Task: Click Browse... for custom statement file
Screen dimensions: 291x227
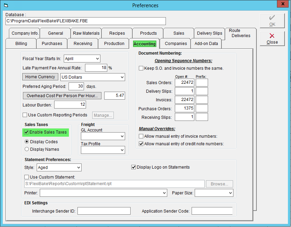Action: [x=219, y=184]
